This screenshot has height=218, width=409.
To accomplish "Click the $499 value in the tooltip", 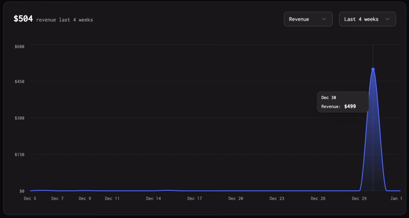I will (x=350, y=106).
